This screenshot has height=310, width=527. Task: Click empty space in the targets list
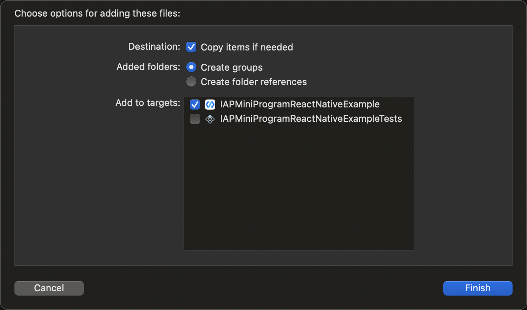(x=299, y=187)
